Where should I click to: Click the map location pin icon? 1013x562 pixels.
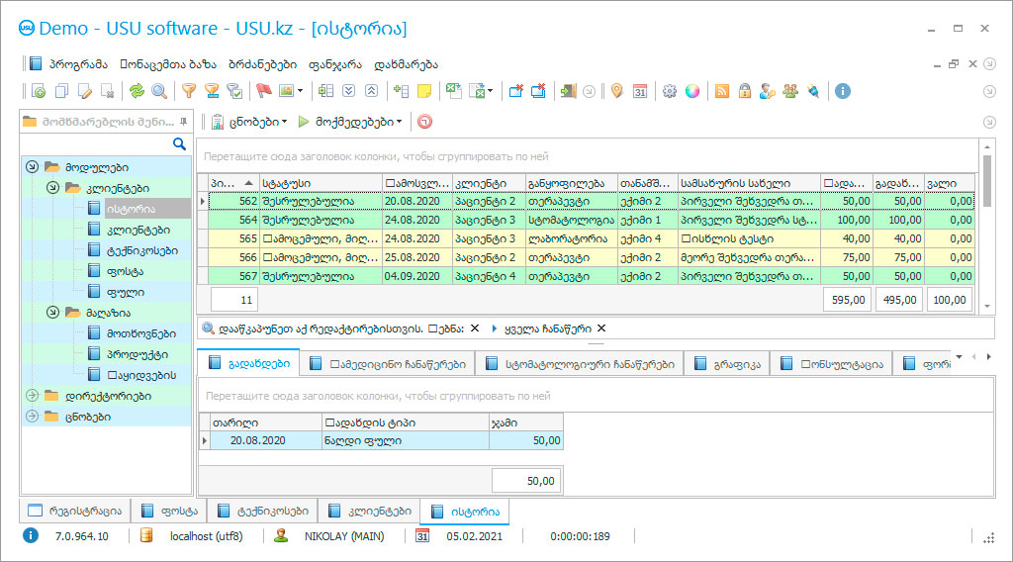point(617,91)
